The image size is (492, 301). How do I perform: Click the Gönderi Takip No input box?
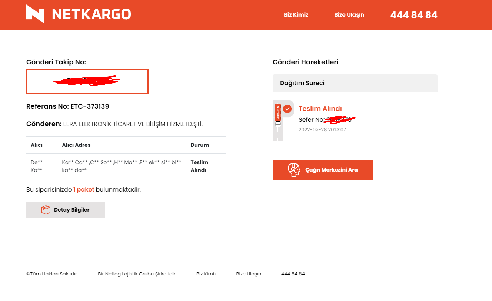pos(87,81)
